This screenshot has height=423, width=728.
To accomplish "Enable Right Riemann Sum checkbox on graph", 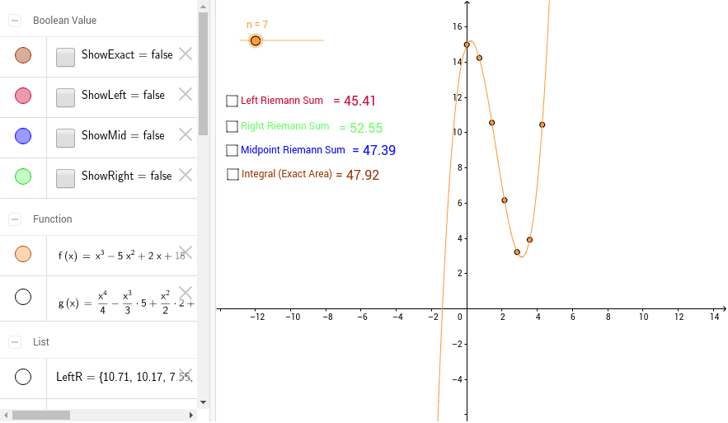I will click(x=232, y=126).
